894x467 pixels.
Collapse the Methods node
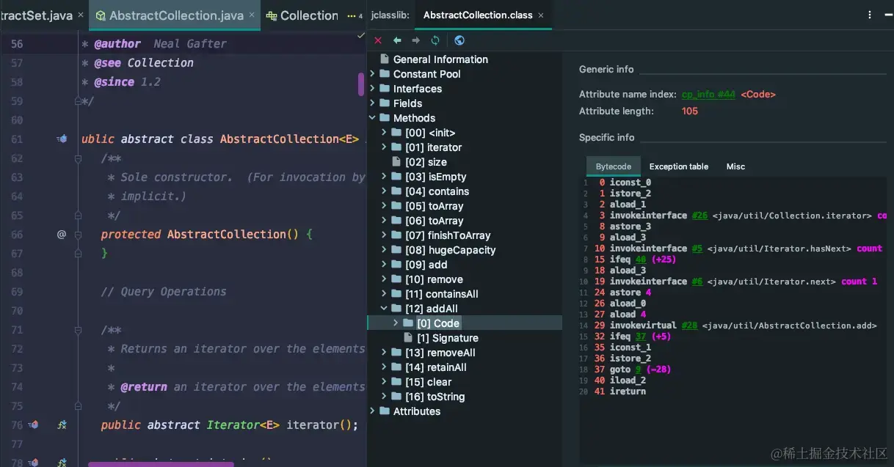point(373,118)
